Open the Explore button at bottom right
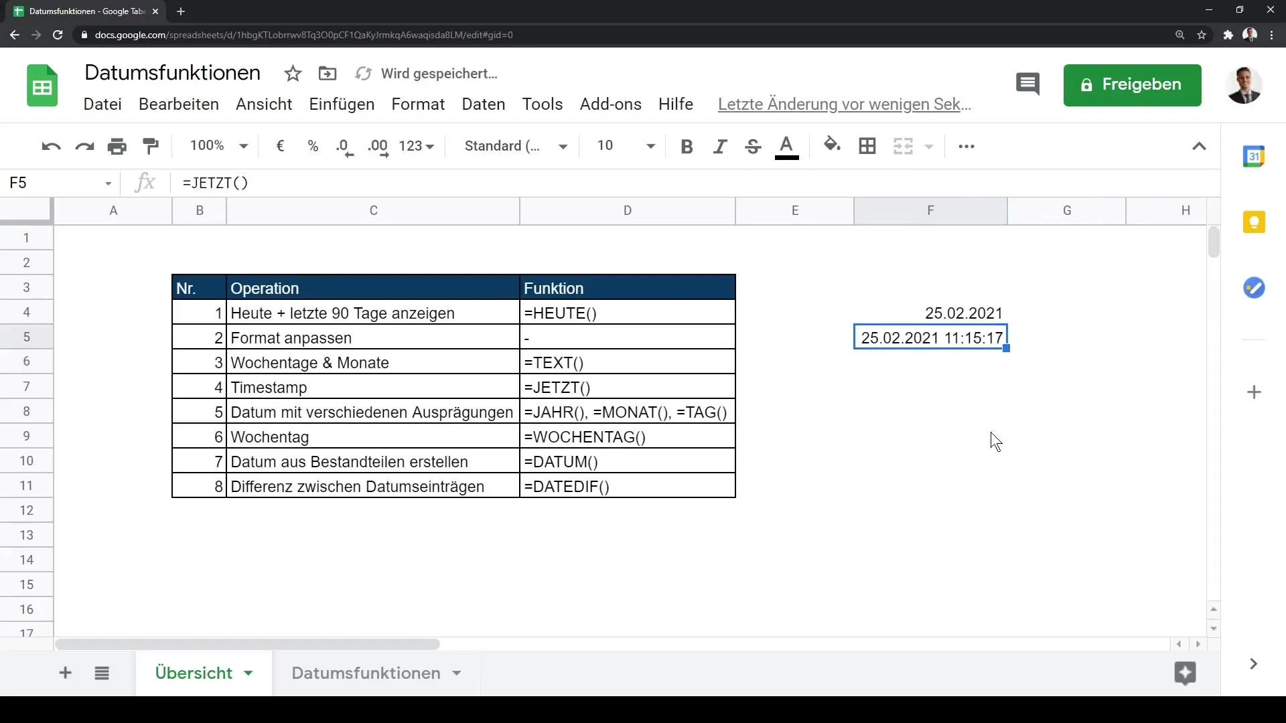 (x=1185, y=673)
